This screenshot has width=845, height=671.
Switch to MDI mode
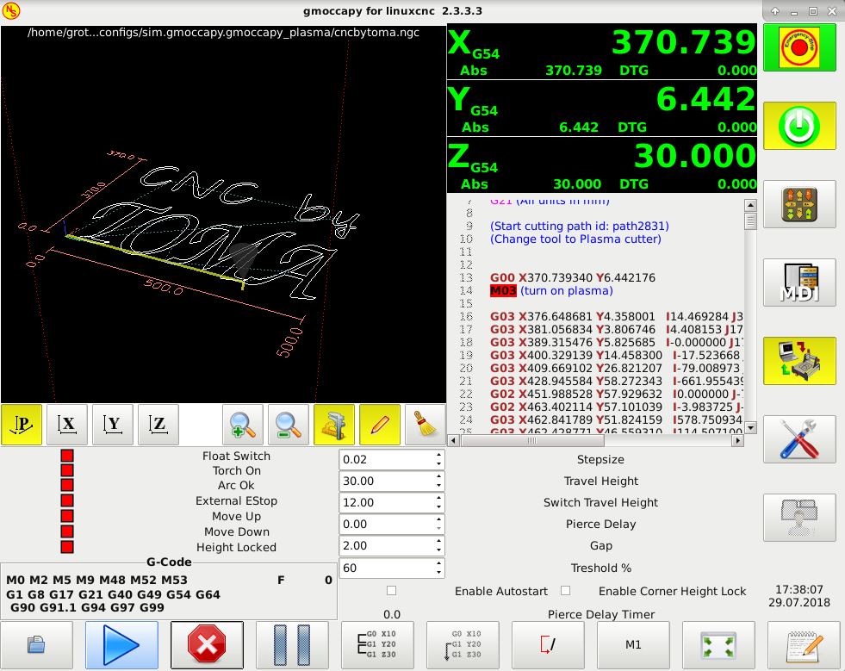(x=799, y=283)
